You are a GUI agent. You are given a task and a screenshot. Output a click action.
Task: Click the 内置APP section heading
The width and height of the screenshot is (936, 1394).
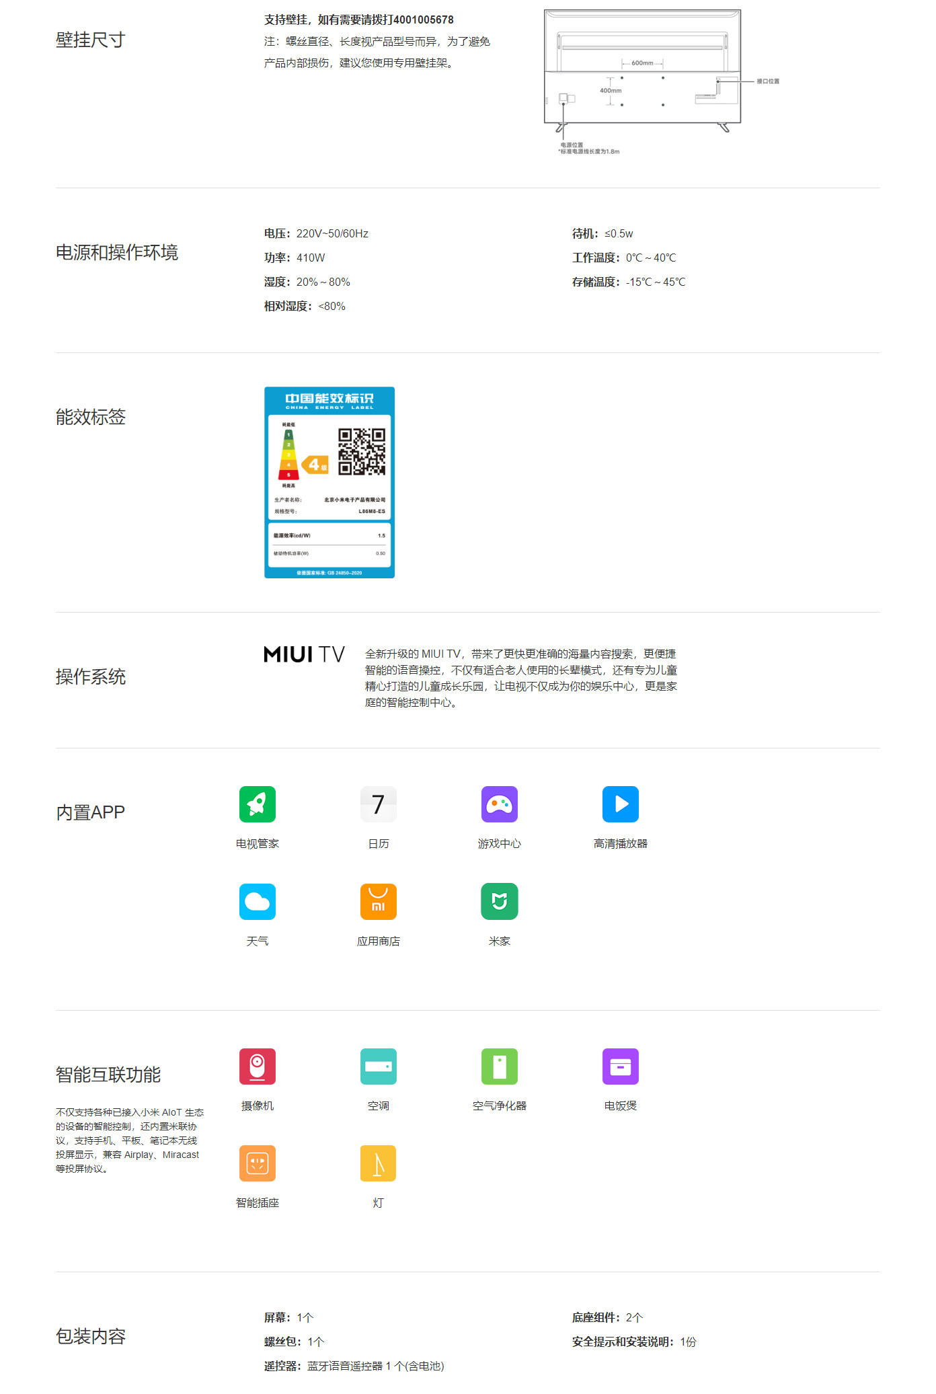[90, 812]
